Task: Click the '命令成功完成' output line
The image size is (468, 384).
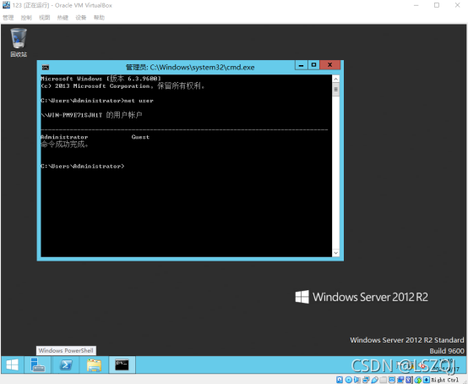Action: point(64,145)
